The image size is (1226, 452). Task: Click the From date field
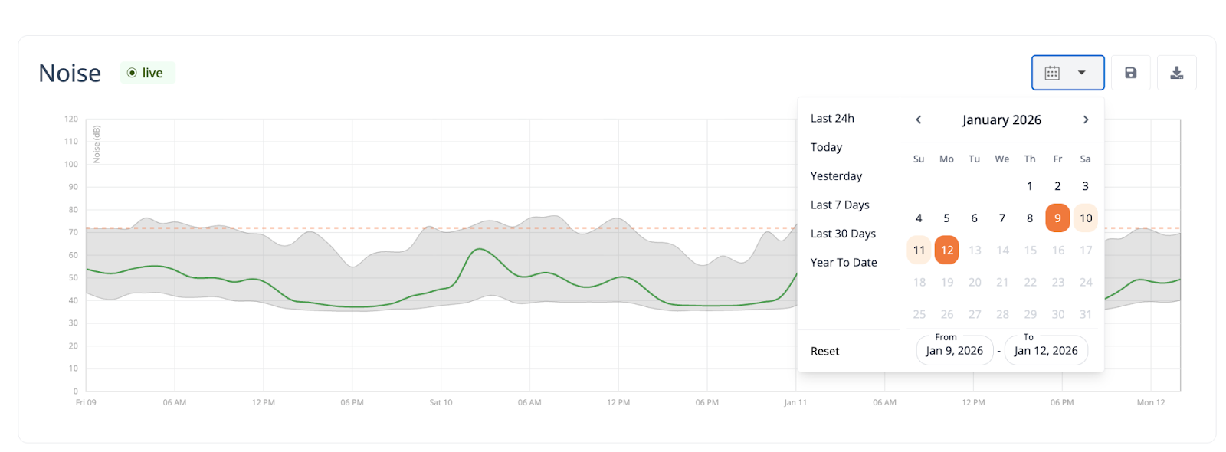954,350
